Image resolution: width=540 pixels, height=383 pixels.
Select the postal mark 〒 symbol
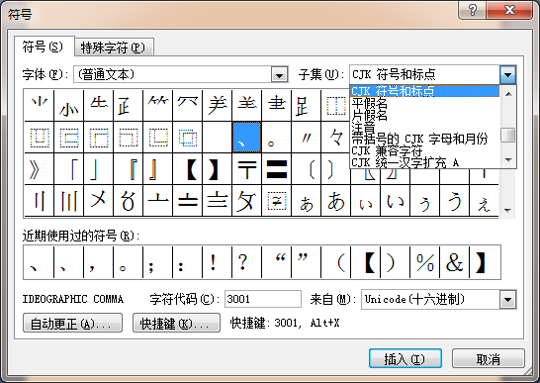pos(246,169)
